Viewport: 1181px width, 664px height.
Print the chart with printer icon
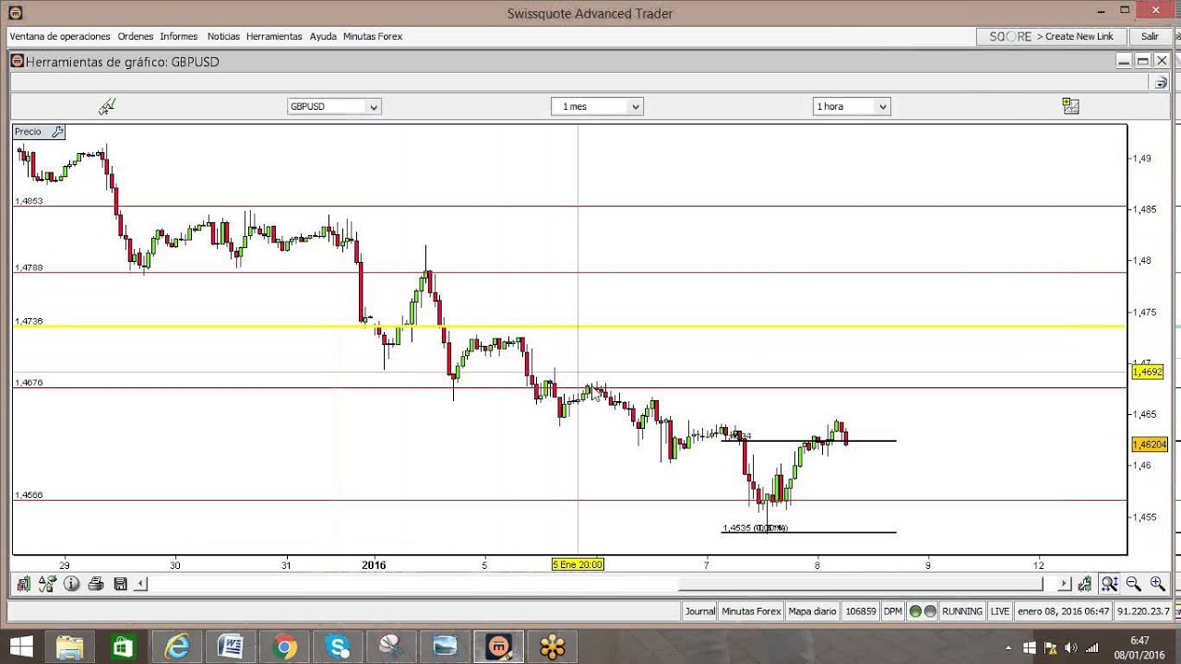pyautogui.click(x=95, y=584)
